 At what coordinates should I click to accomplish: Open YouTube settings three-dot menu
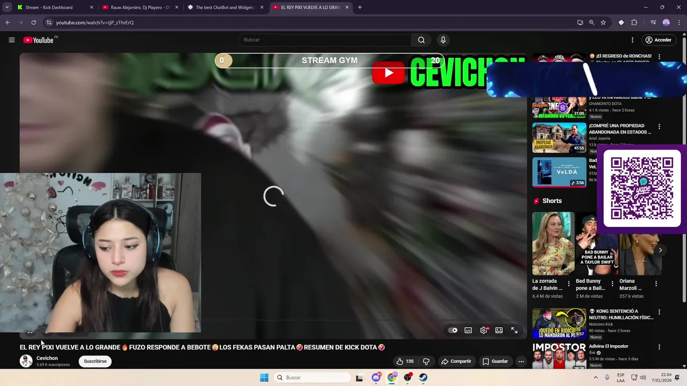coord(632,40)
